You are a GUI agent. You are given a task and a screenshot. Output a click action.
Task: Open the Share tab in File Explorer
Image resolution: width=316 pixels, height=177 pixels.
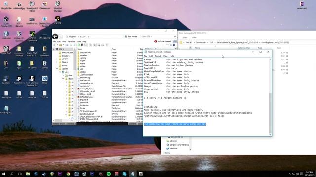pos(185,38)
